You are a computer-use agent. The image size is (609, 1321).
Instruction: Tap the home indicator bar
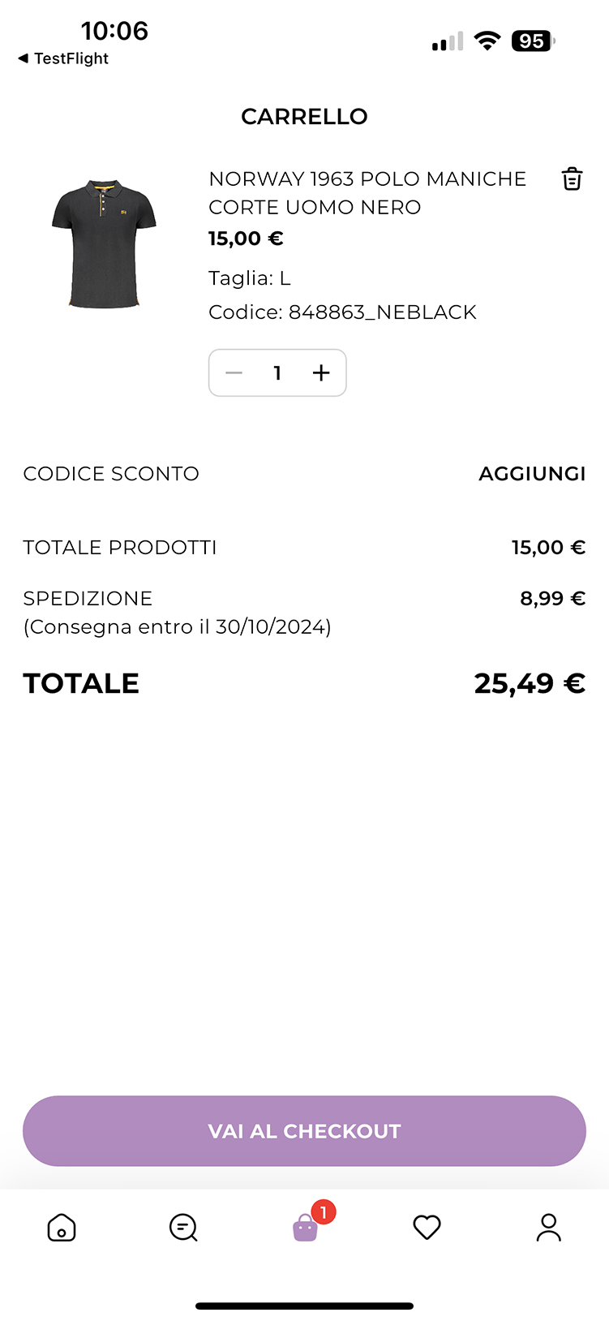point(304,1306)
